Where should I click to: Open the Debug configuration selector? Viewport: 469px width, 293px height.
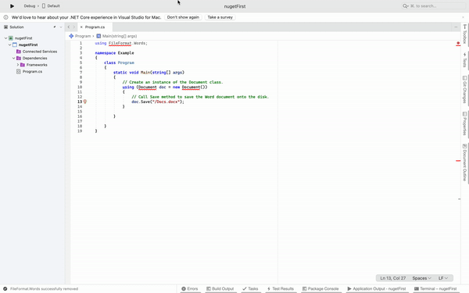tap(30, 6)
